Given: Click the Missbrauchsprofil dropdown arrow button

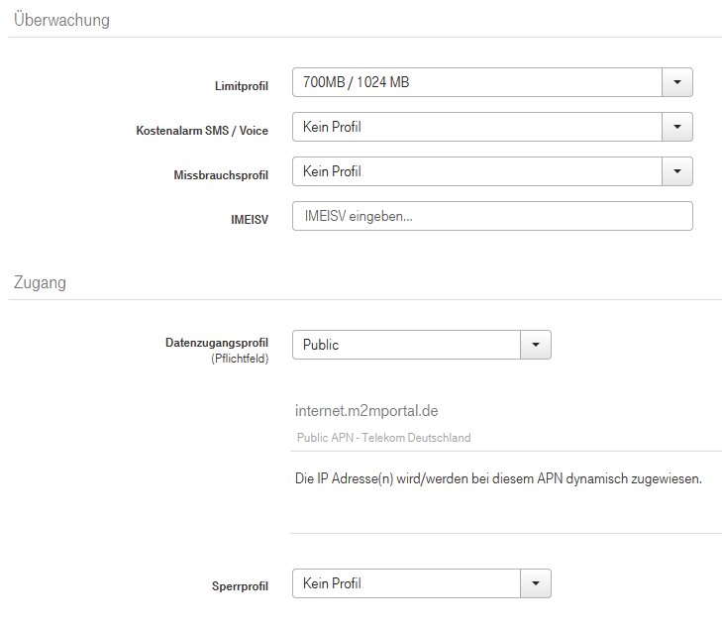Looking at the screenshot, I should point(677,171).
